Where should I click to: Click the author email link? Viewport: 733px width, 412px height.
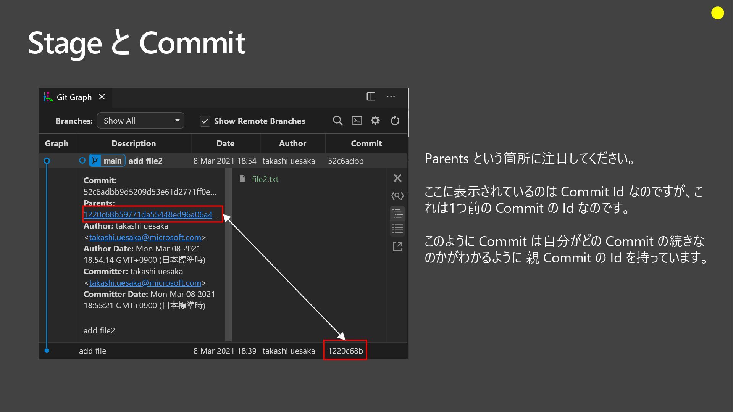[x=145, y=237]
